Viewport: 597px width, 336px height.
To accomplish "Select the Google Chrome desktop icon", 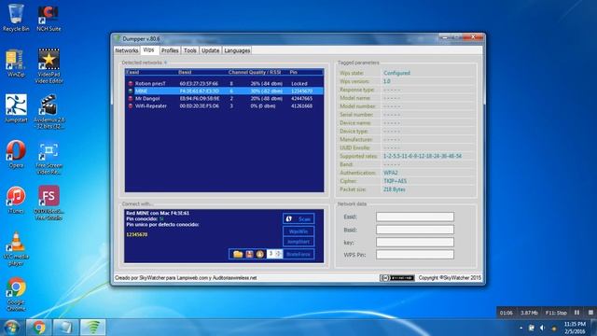I will click(16, 294).
